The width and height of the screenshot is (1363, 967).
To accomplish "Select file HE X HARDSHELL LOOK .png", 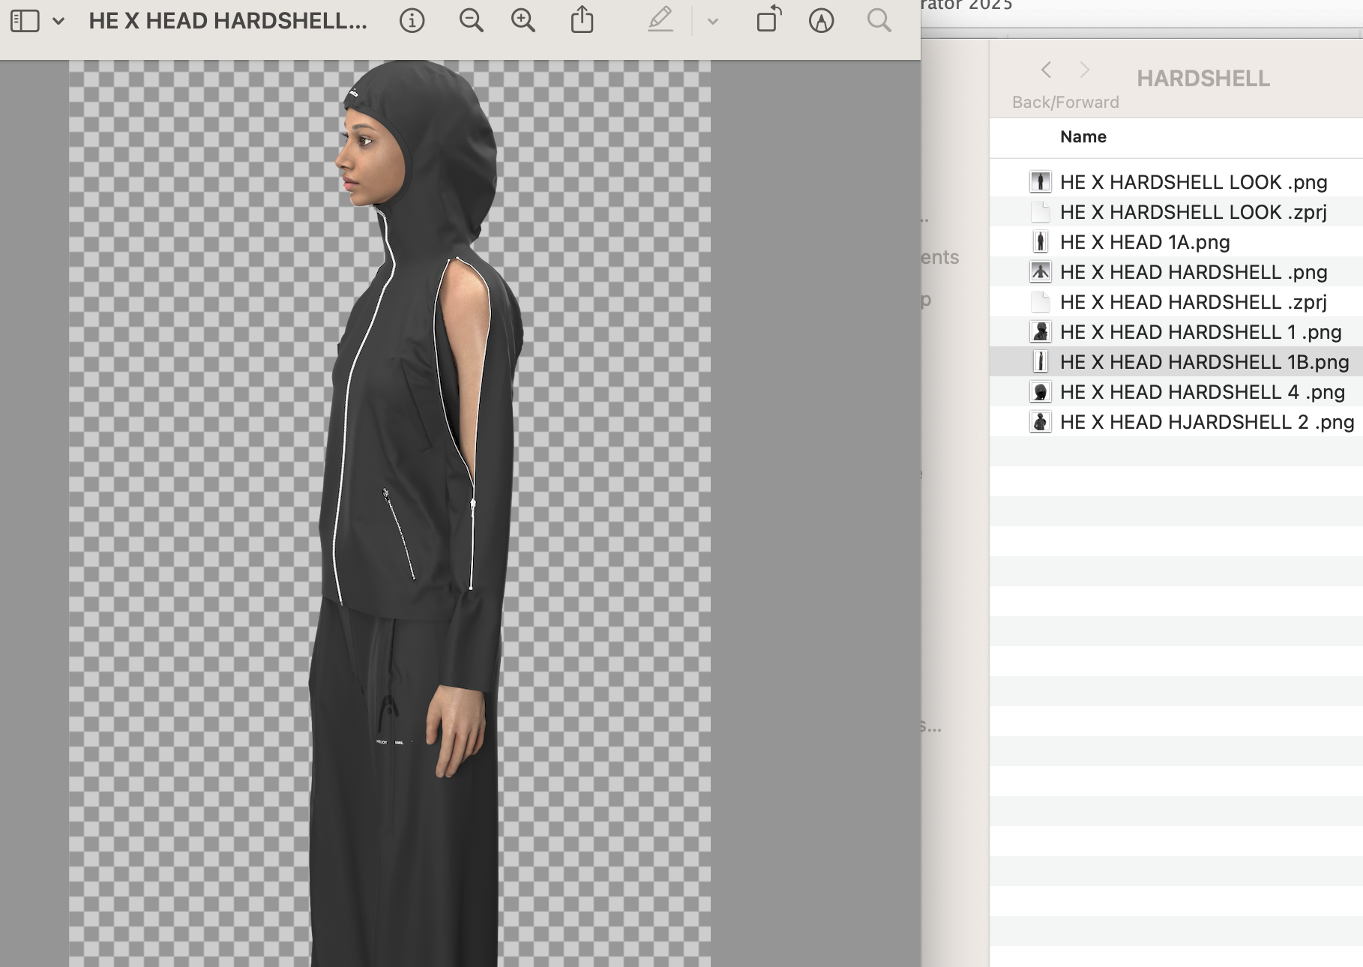I will click(1176, 182).
